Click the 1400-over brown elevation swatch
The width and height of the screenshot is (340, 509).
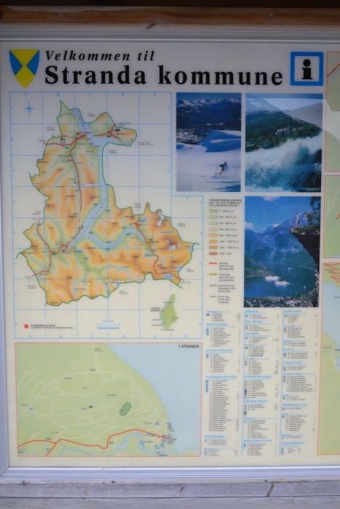pos(213,254)
